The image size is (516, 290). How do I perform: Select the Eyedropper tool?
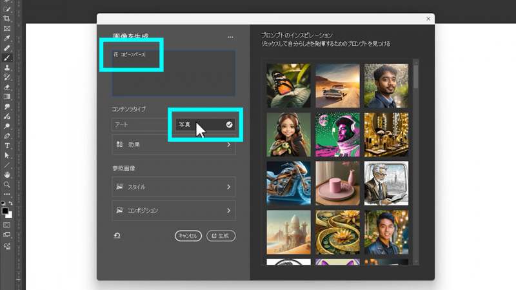[x=7, y=38]
